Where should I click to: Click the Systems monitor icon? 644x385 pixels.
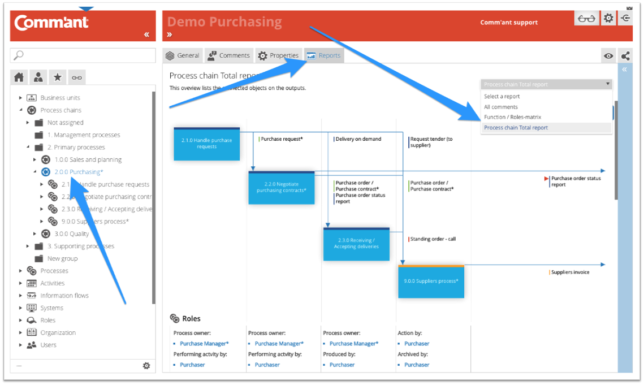(32, 308)
